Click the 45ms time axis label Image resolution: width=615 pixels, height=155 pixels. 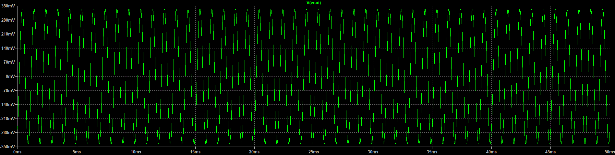(550, 152)
